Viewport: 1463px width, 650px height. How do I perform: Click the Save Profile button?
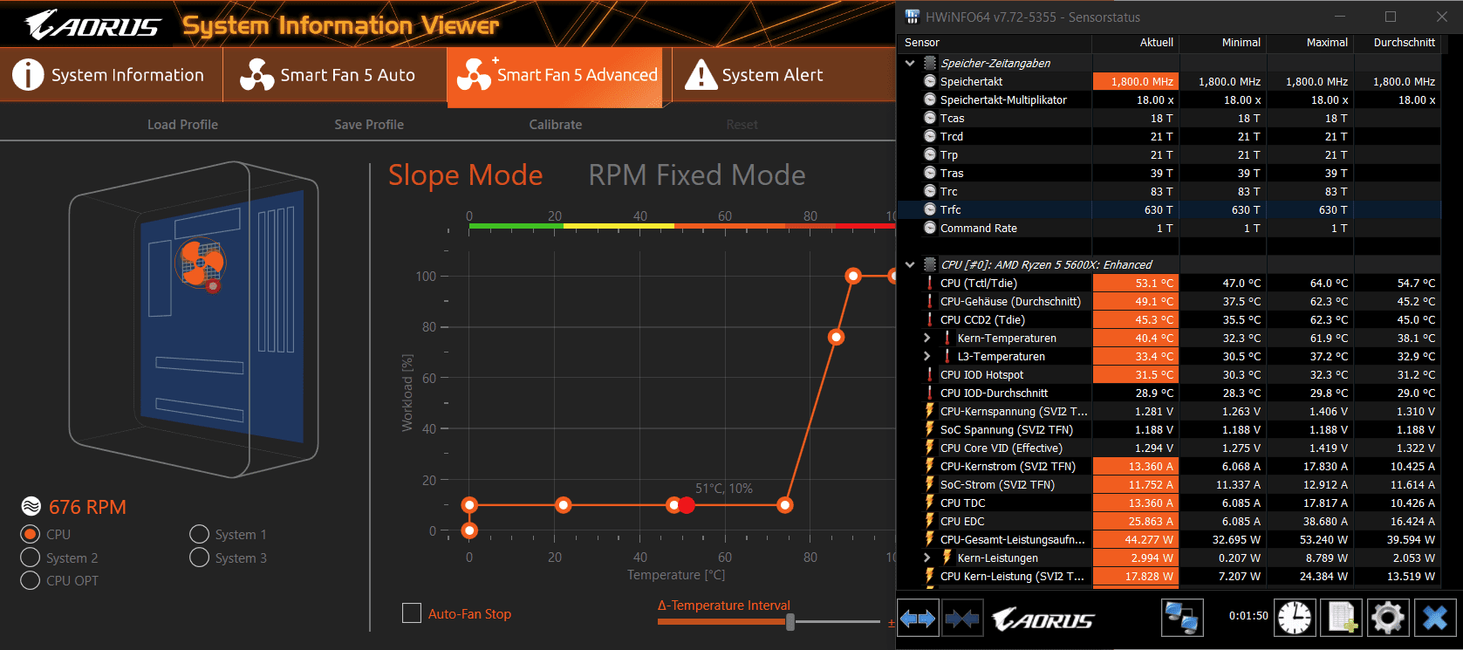pos(369,124)
